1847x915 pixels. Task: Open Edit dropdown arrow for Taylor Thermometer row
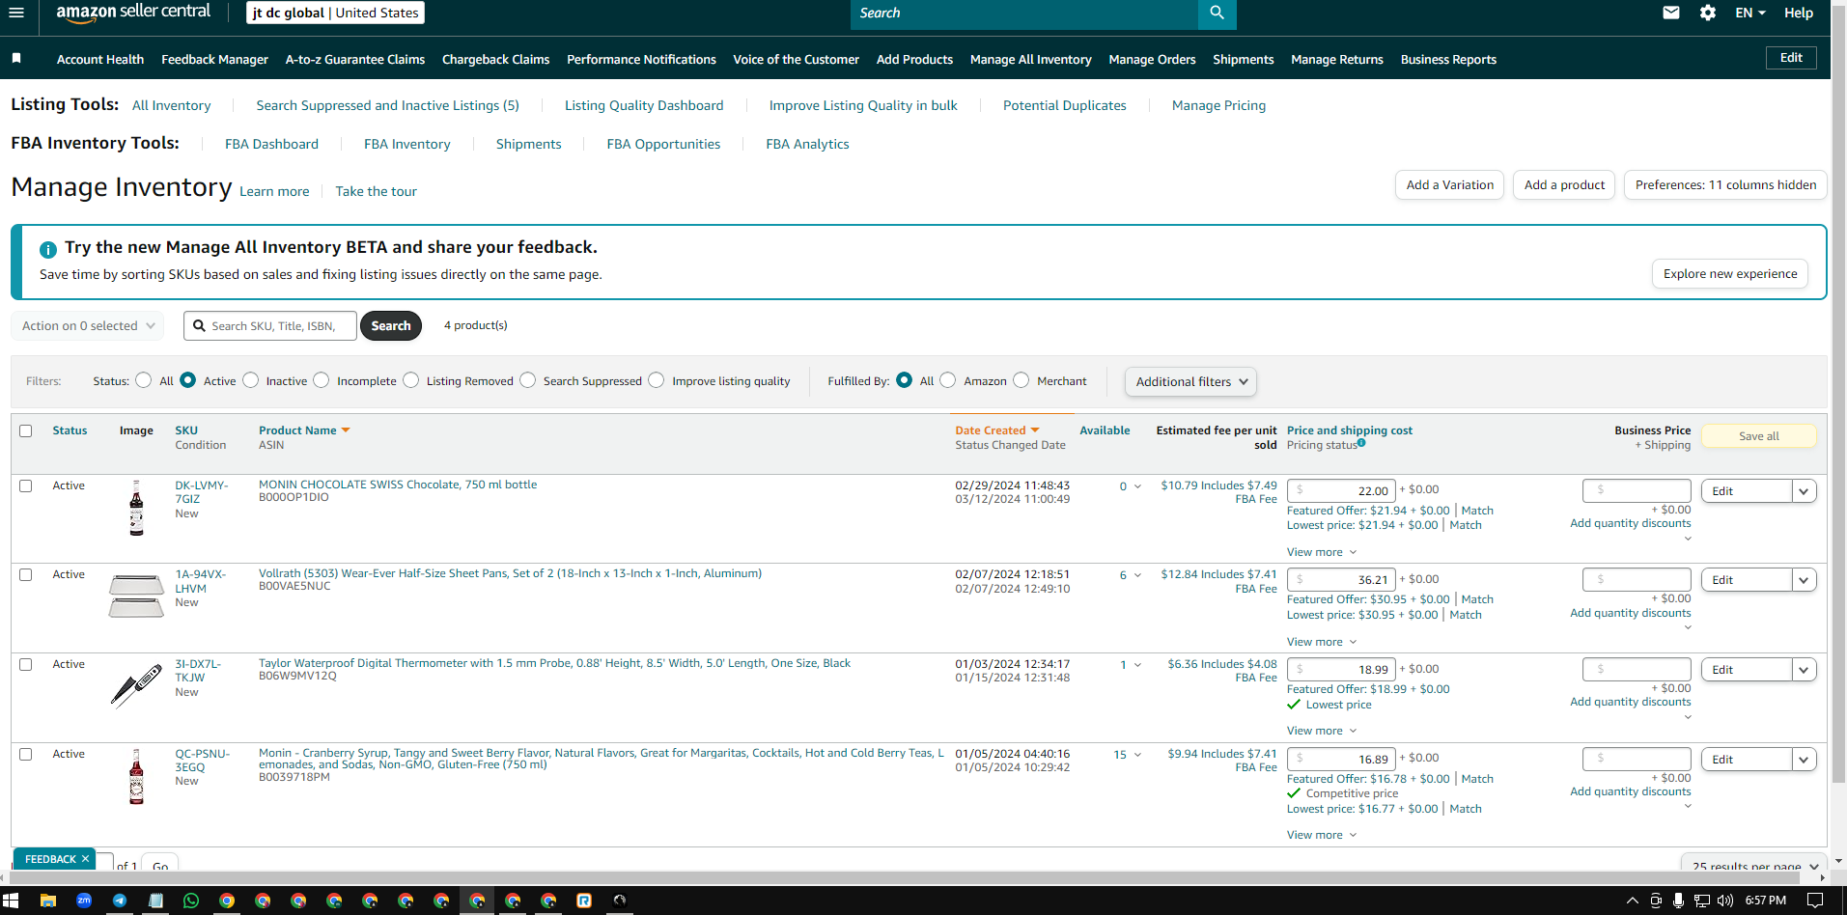(x=1804, y=670)
